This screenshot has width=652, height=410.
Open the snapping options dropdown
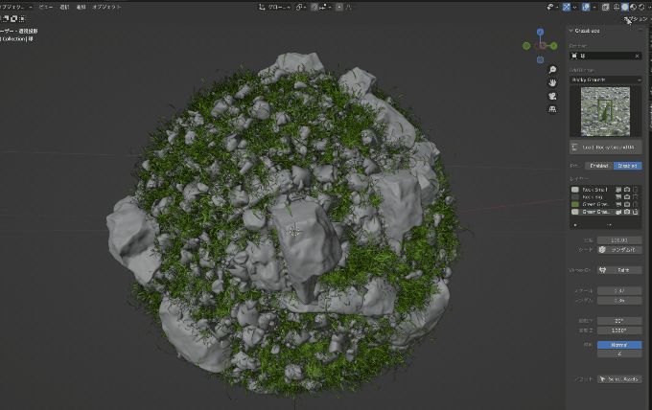point(326,7)
